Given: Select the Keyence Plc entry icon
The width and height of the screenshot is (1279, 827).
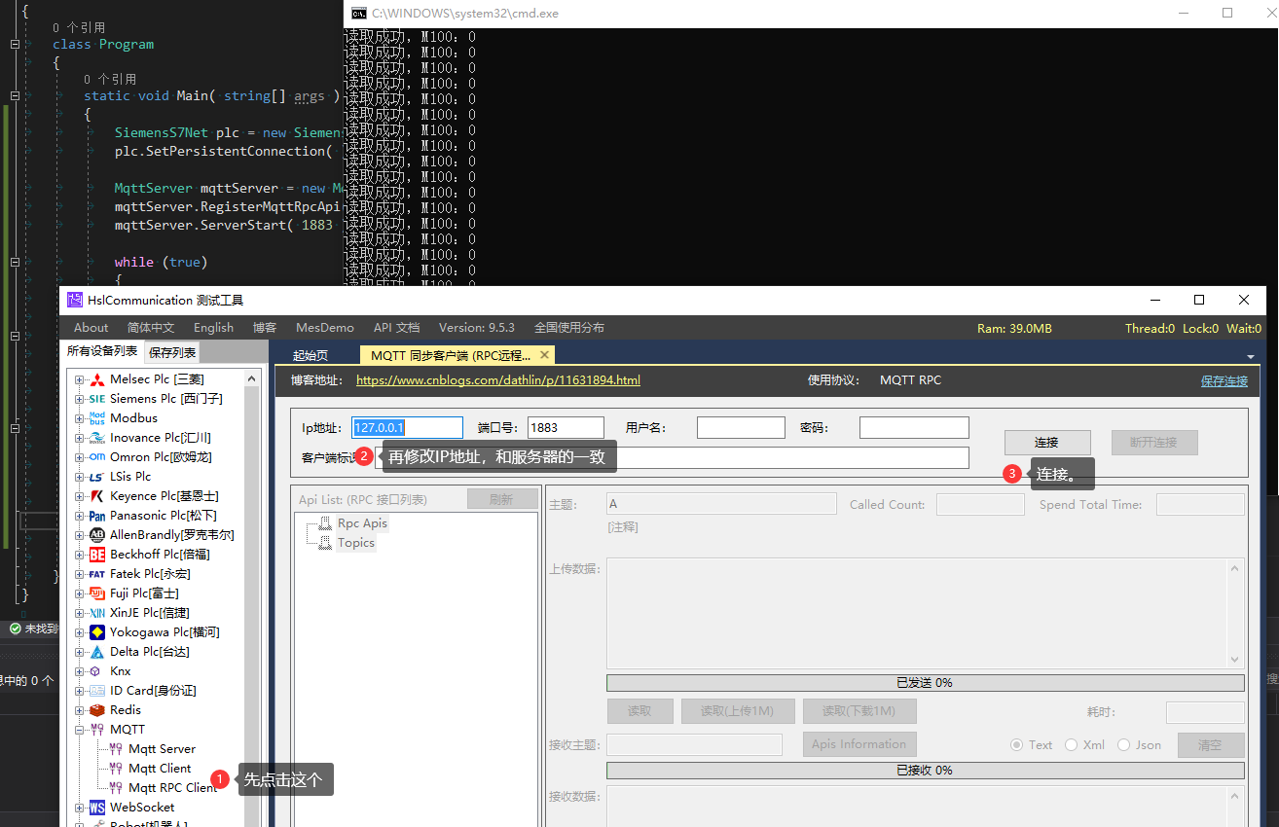Looking at the screenshot, I should point(96,495).
